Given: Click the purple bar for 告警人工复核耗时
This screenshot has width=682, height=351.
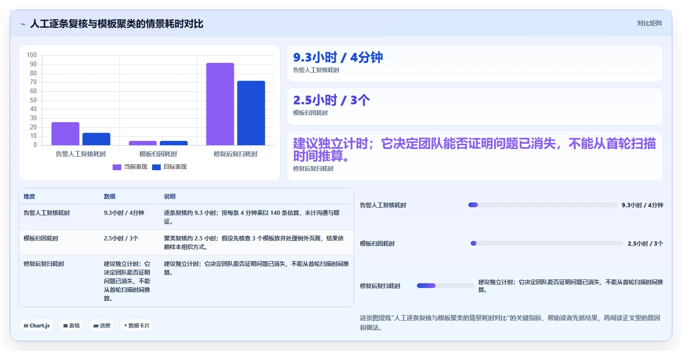Looking at the screenshot, I should coord(65,134).
